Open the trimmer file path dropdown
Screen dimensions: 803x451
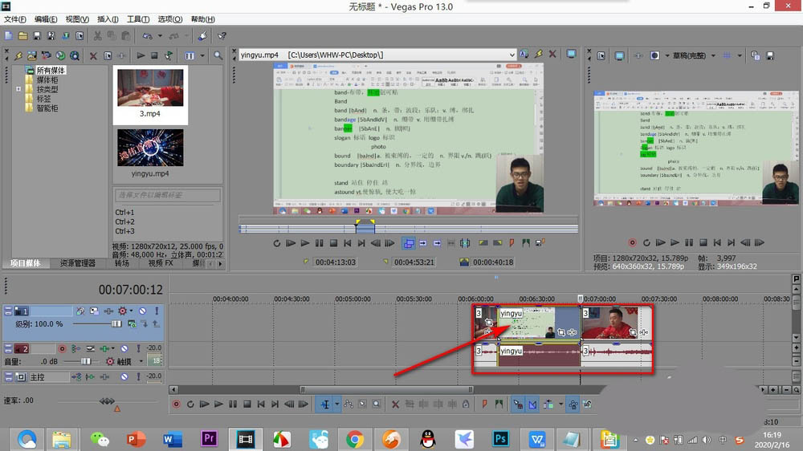pos(512,55)
